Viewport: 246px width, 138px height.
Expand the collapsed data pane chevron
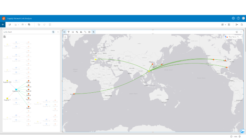click(1, 29)
